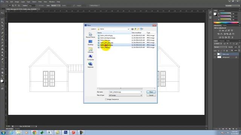The height and width of the screenshot is (135, 241).
Task: Open the layer blend mode dropdown
Action: coord(220,47)
